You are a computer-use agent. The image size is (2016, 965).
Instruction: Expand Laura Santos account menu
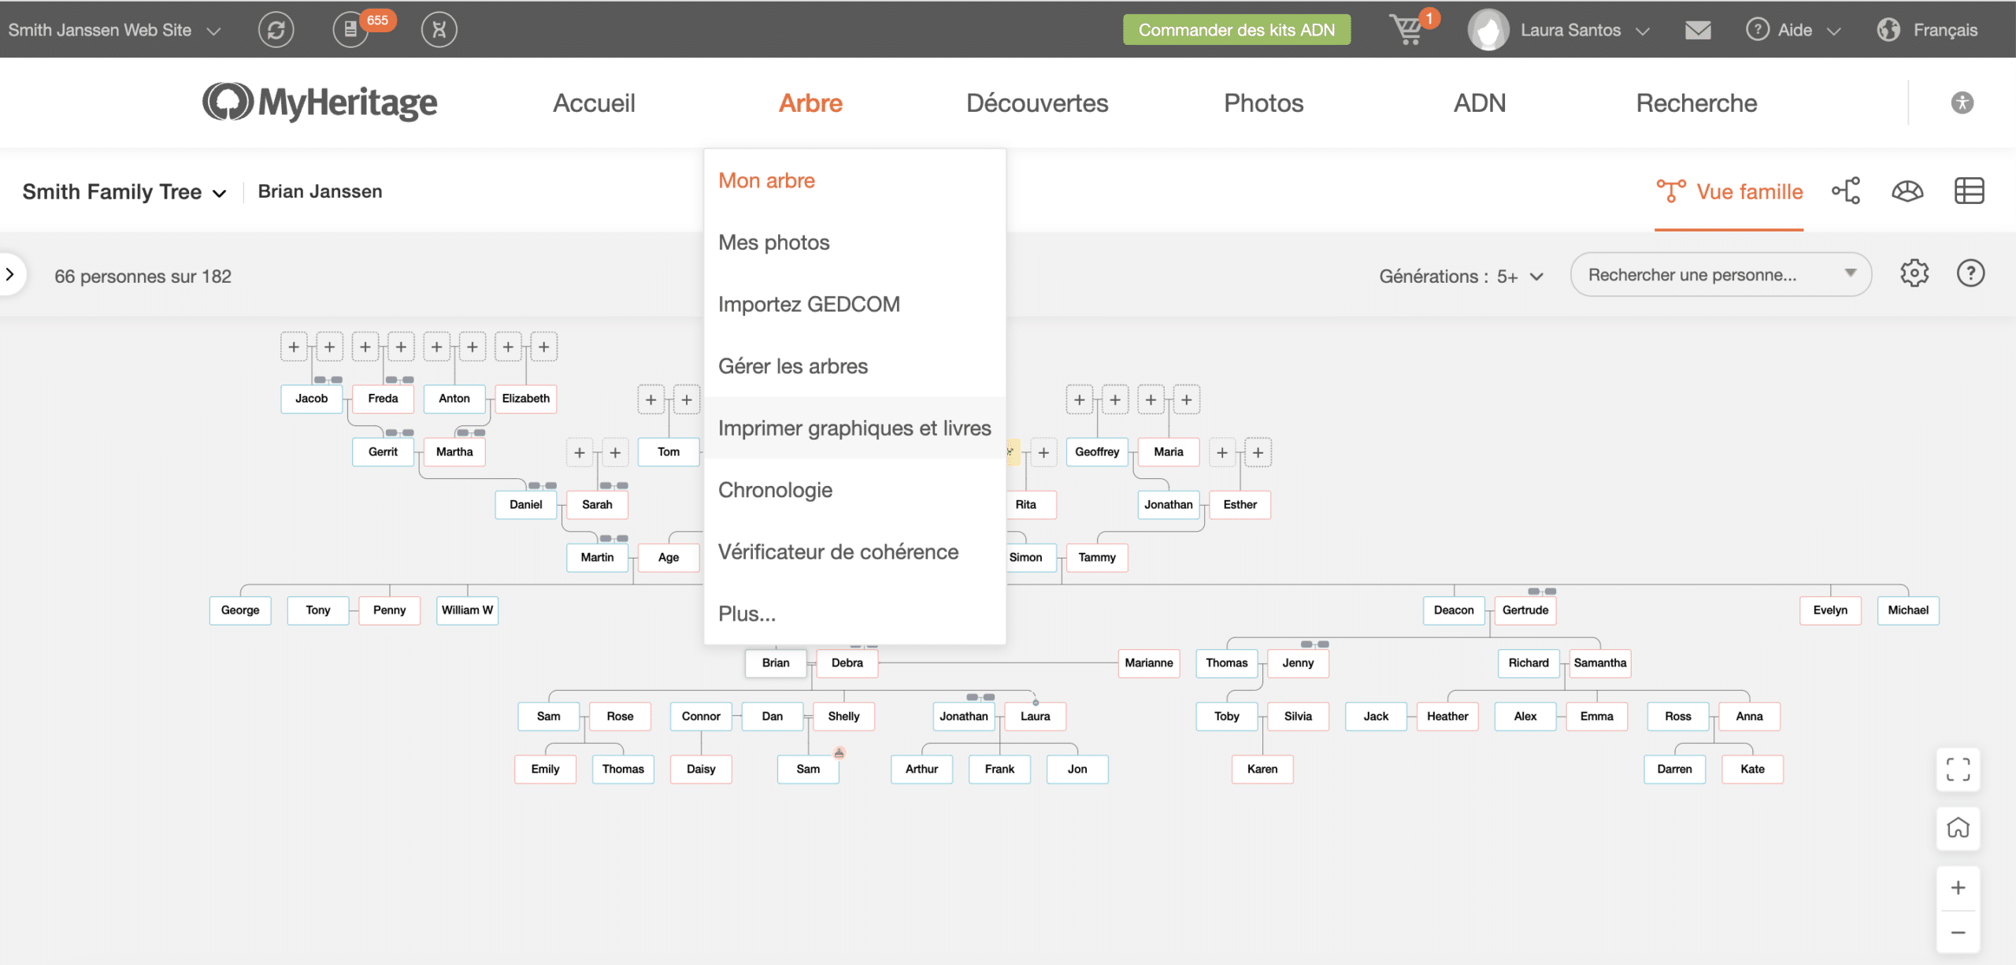pyautogui.click(x=1643, y=32)
